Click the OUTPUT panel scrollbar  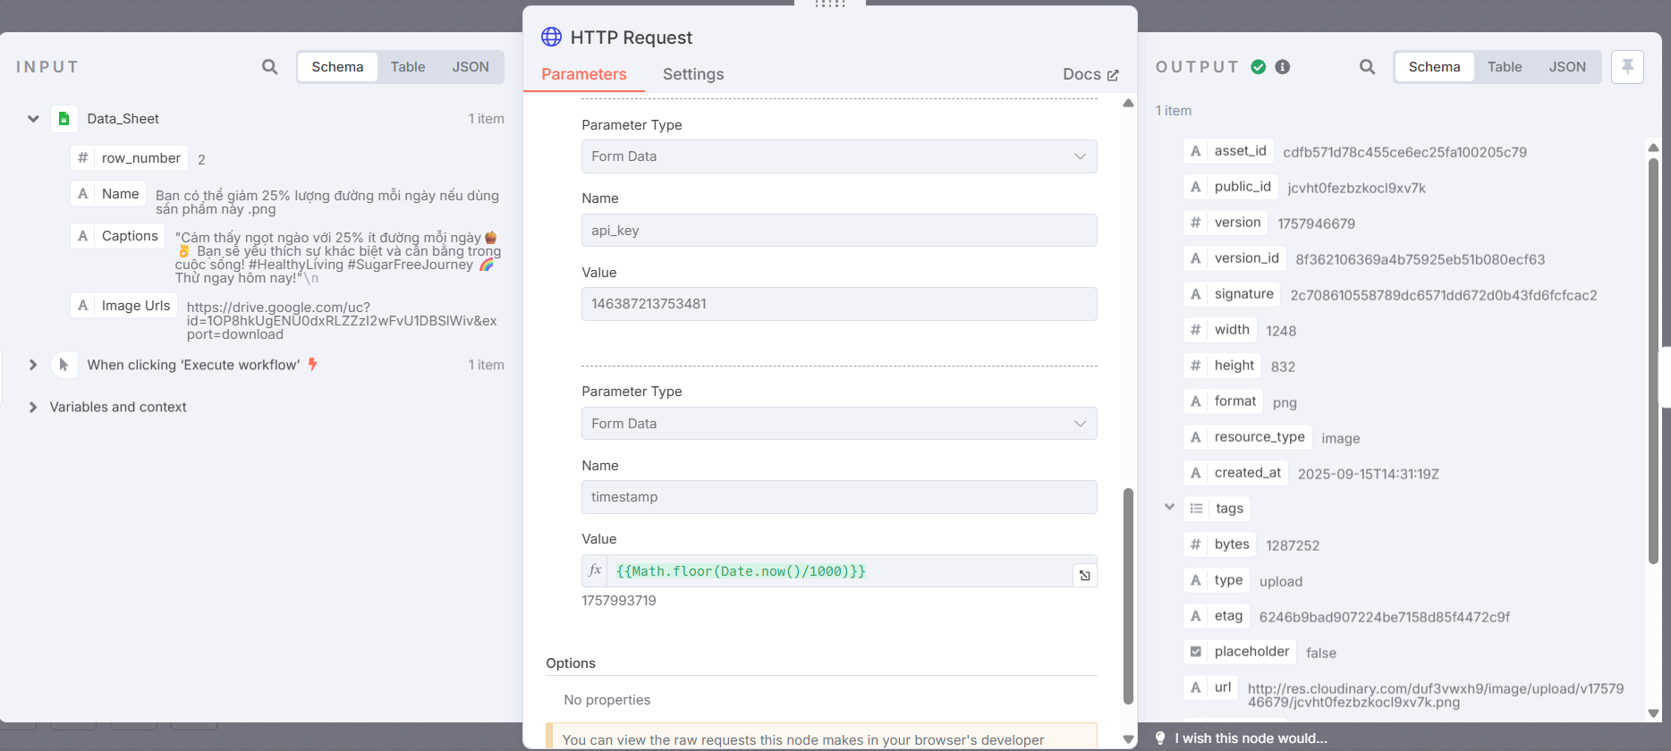tap(1653, 361)
